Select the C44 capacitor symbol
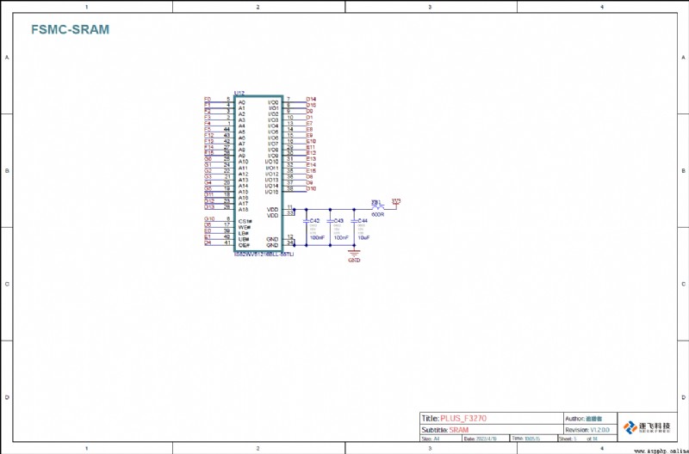This screenshot has height=454, width=689. pos(354,222)
